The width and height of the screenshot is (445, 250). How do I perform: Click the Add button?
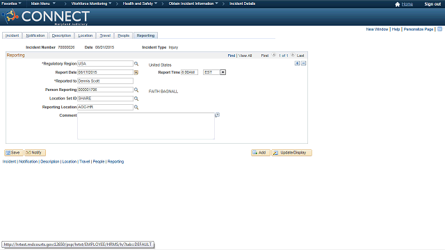(261, 153)
